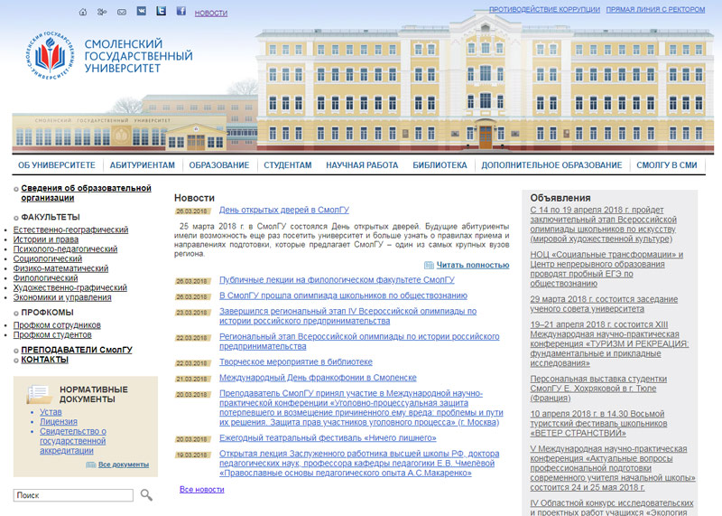Screen dimensions: 722x516
Task: Open Профком студентов link
Action: coord(52,334)
